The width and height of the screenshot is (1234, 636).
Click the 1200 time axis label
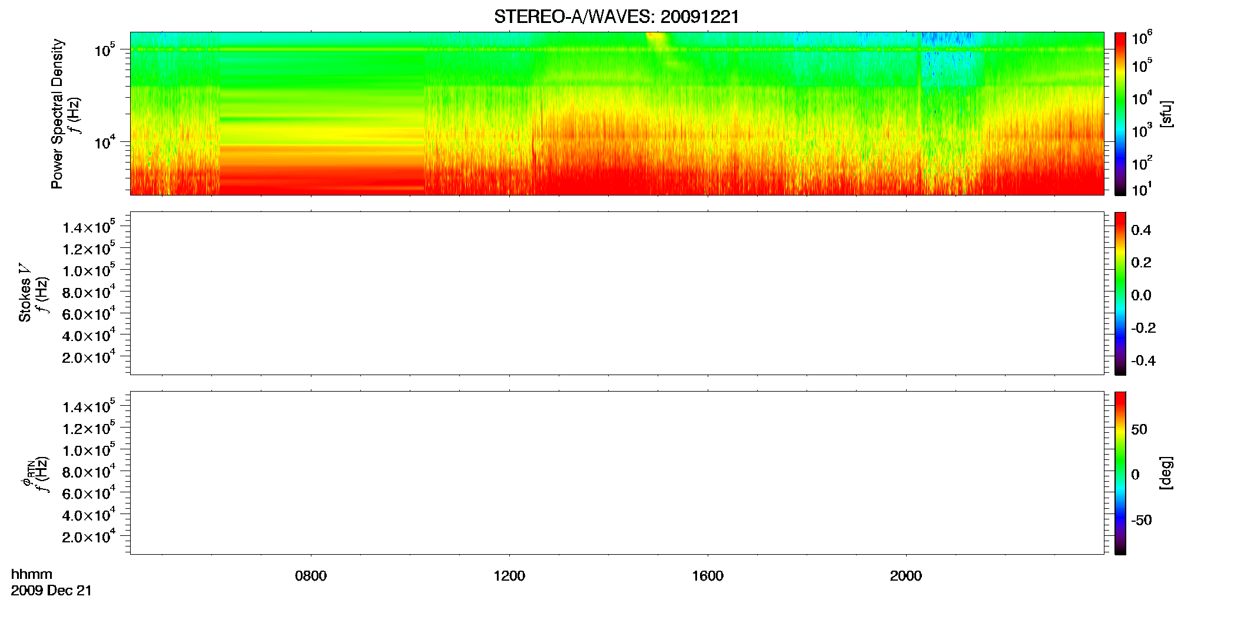(509, 576)
